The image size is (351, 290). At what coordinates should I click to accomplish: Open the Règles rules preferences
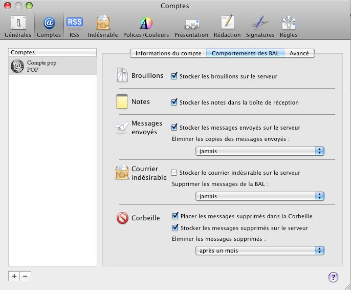point(289,26)
